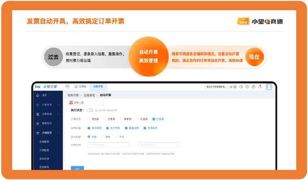Viewport: 308px width, 180px height.
Task: Open the 店铺管理 submenu item
Action: coord(44,142)
